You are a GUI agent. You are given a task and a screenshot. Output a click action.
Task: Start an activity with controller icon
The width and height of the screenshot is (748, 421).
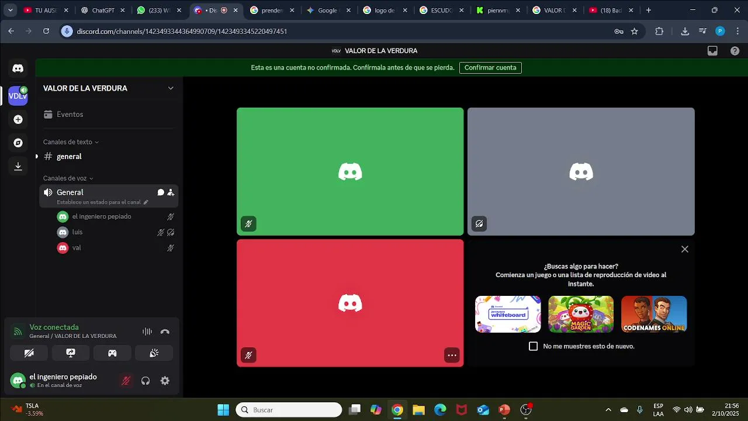coord(112,353)
